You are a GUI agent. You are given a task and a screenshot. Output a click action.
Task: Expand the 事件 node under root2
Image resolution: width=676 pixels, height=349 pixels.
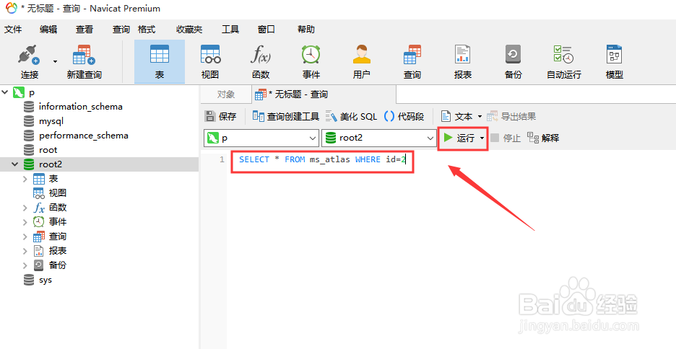[x=25, y=222]
